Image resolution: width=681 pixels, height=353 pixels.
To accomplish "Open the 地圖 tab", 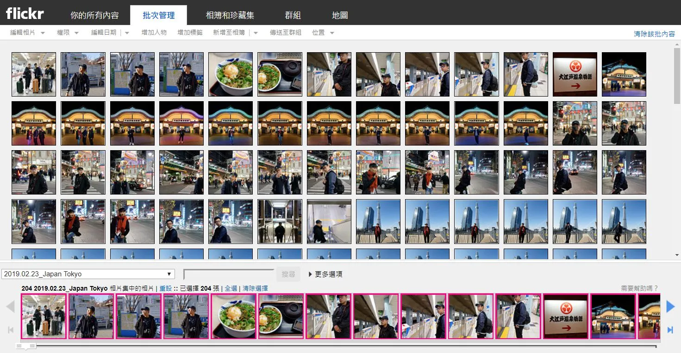I will click(x=340, y=15).
